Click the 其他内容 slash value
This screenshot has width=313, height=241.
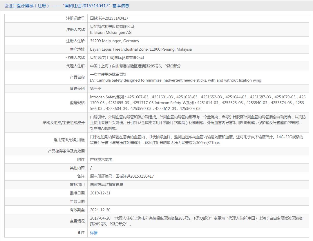pos(91,168)
